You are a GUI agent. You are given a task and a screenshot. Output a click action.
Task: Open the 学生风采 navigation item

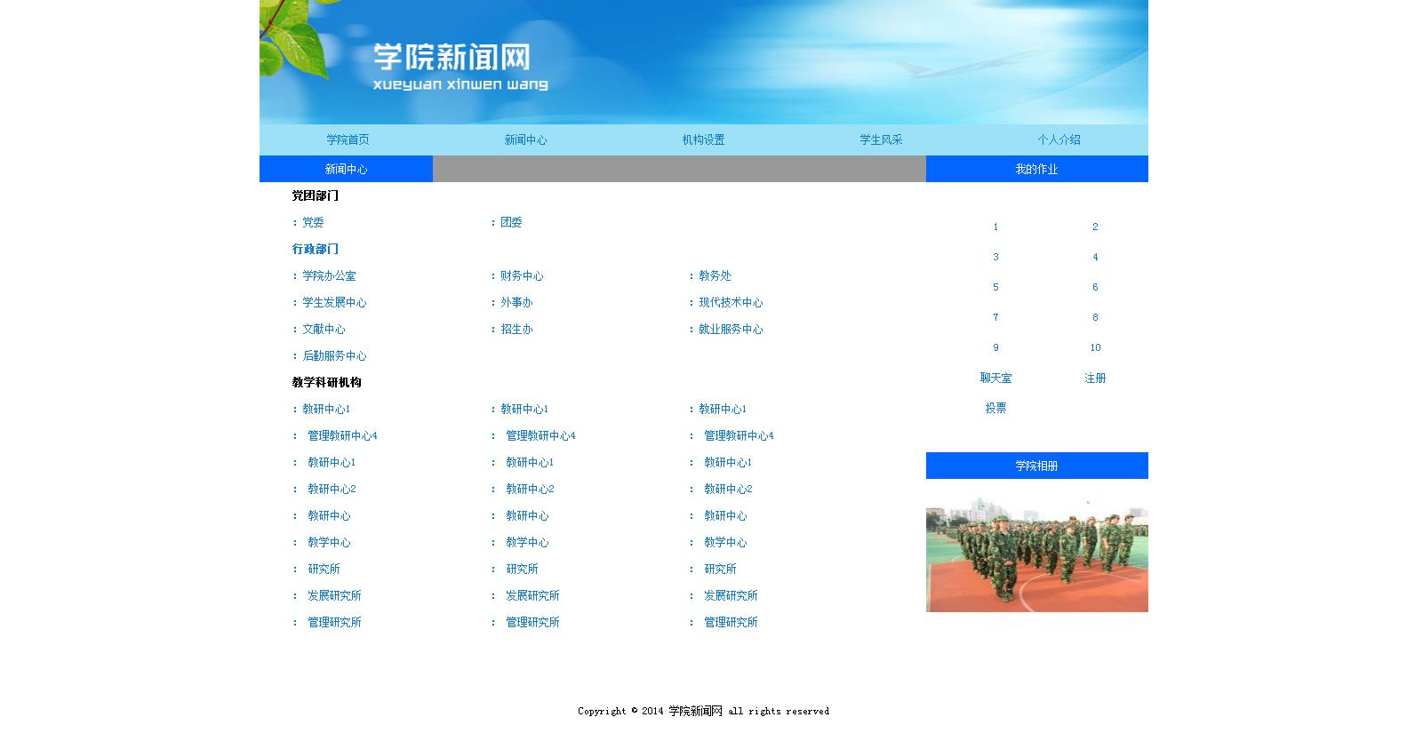(x=881, y=139)
